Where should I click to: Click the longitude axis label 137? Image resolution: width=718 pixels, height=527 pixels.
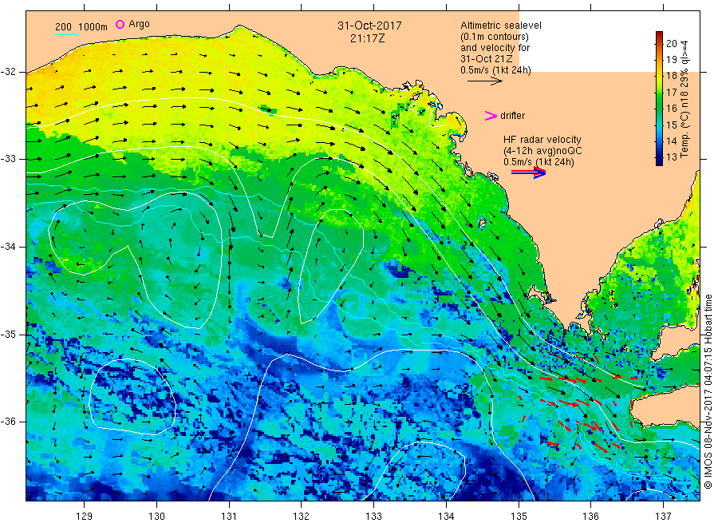pyautogui.click(x=663, y=517)
